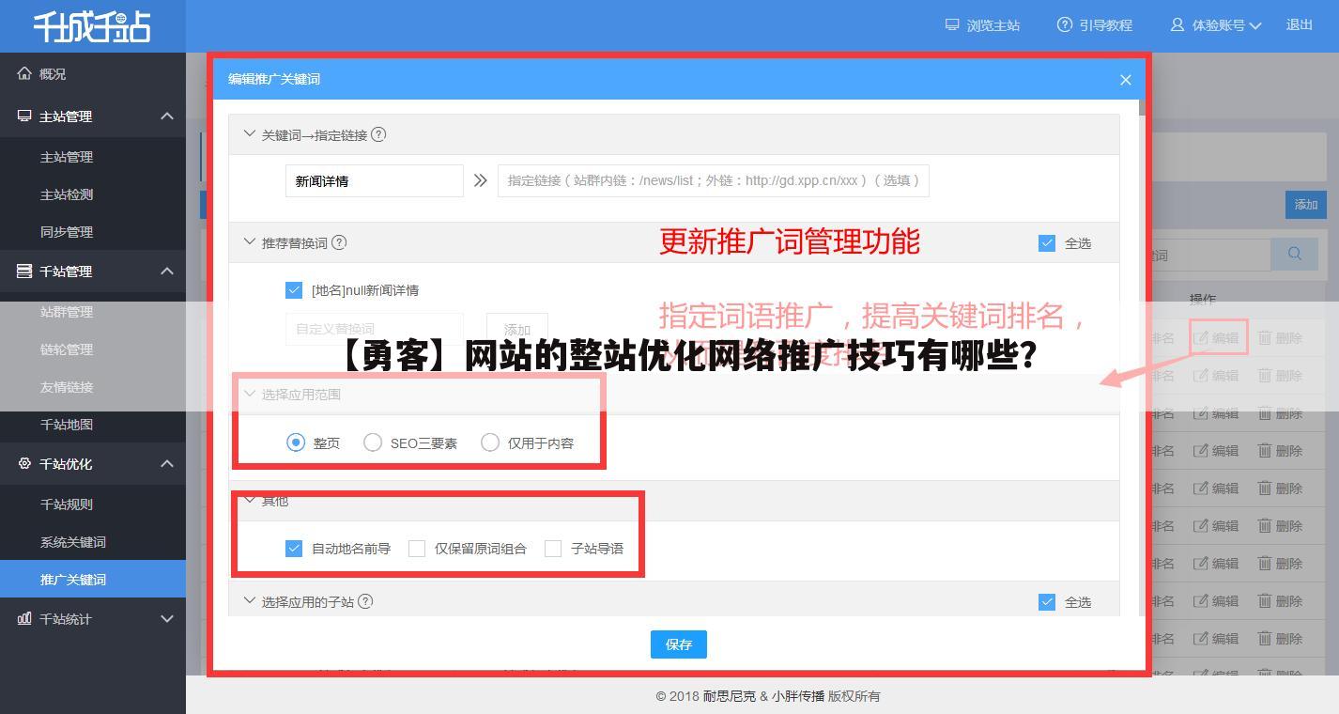Toggle 全选 checkbox for 推荐替换词
Viewport: 1339px width, 714px height.
tap(1047, 243)
